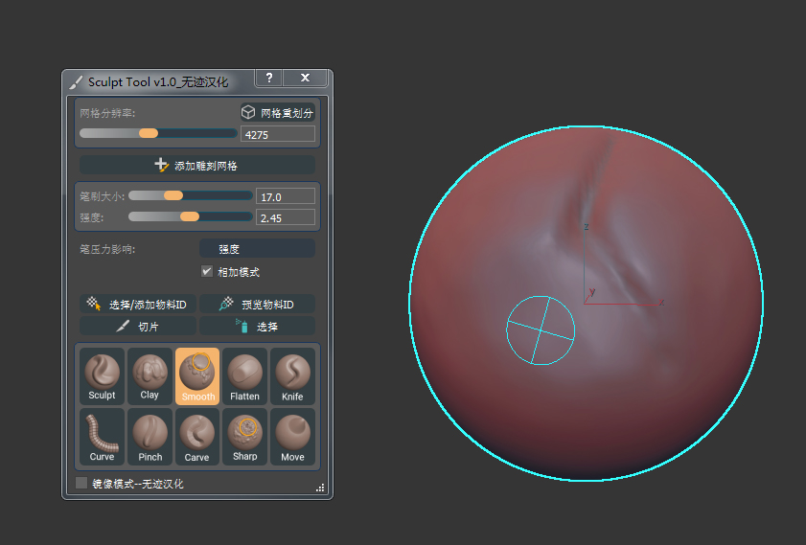This screenshot has height=545, width=806.
Task: Click the 切片 slice button
Action: coord(138,327)
